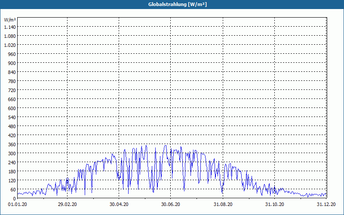Viewport: 344px width, 215px height.
Task: Select the 1.140 y-axis value
Action: [x=10, y=27]
